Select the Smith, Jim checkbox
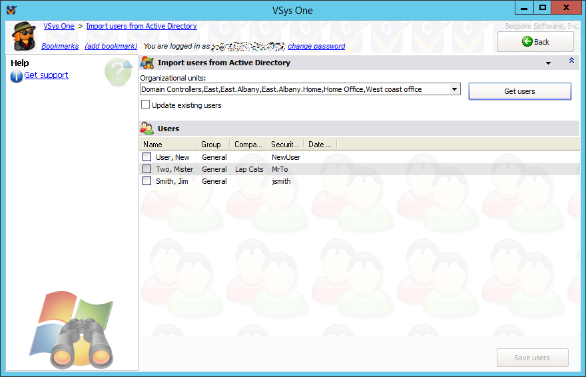Image resolution: width=586 pixels, height=377 pixels. (147, 181)
